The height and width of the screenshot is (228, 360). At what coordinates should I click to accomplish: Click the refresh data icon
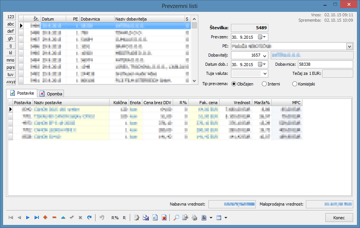point(89,218)
